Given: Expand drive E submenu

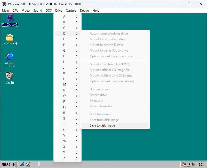Looking at the screenshot, I should point(67,39).
